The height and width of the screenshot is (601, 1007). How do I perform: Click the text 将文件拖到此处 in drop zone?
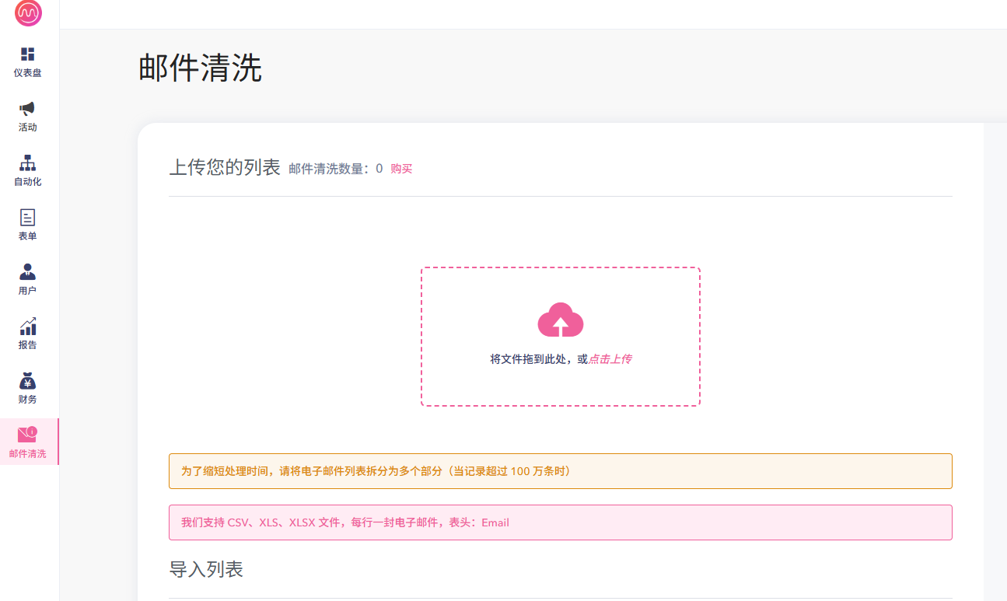click(x=532, y=359)
